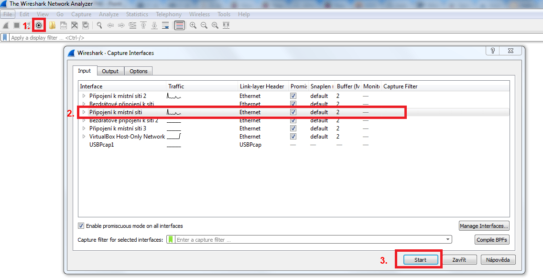Open the Analyze menu

(109, 14)
